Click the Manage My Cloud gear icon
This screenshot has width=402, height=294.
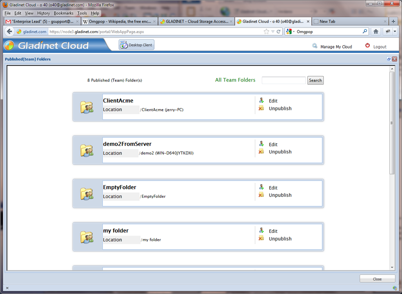[x=314, y=46]
